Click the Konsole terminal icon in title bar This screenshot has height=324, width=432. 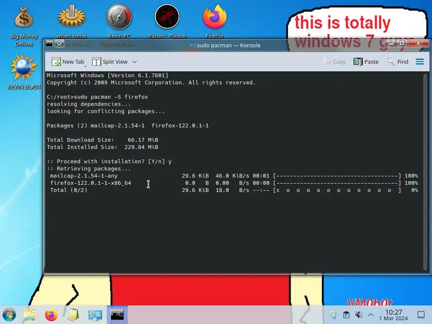tap(49, 43)
